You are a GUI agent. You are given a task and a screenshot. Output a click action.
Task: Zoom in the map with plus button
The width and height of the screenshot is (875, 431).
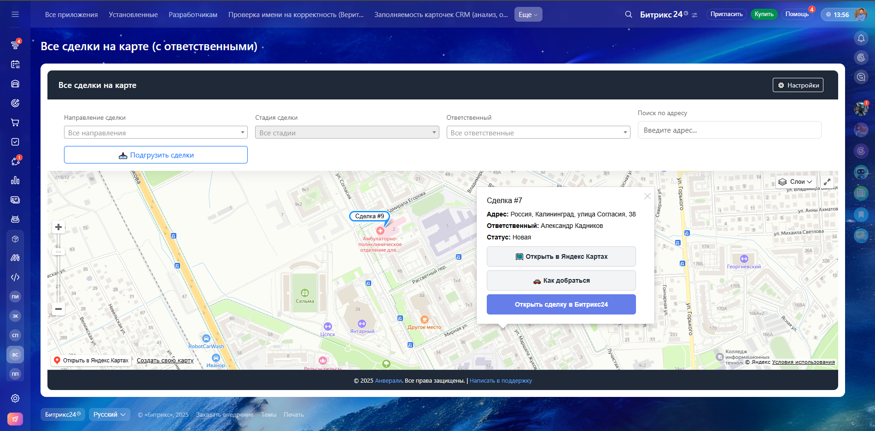coord(58,227)
